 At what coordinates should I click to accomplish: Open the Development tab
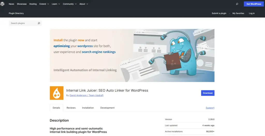click(107, 108)
